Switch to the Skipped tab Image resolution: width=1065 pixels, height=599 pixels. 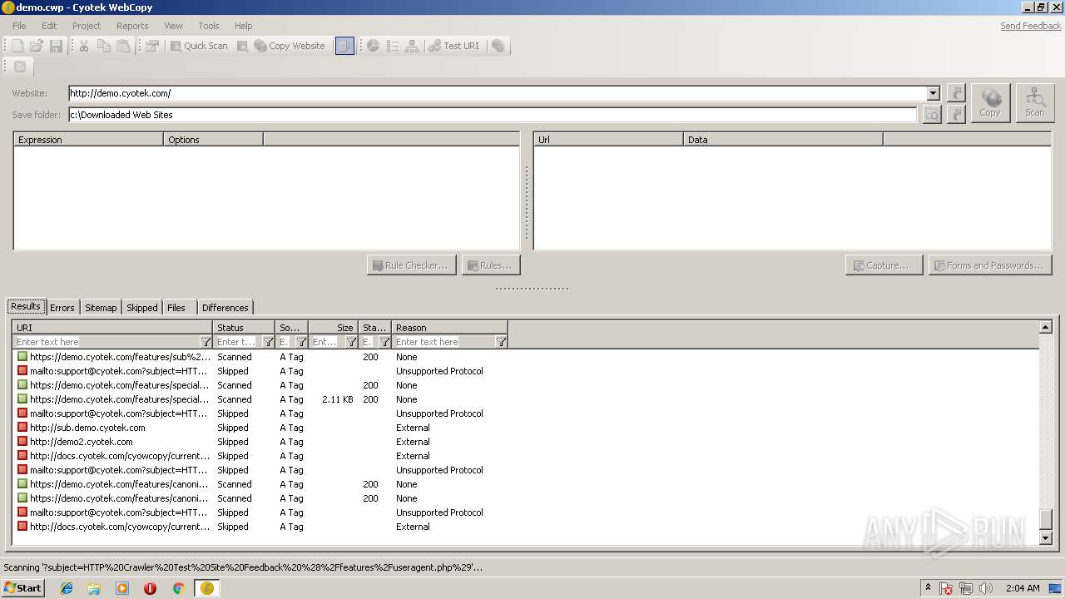(141, 308)
